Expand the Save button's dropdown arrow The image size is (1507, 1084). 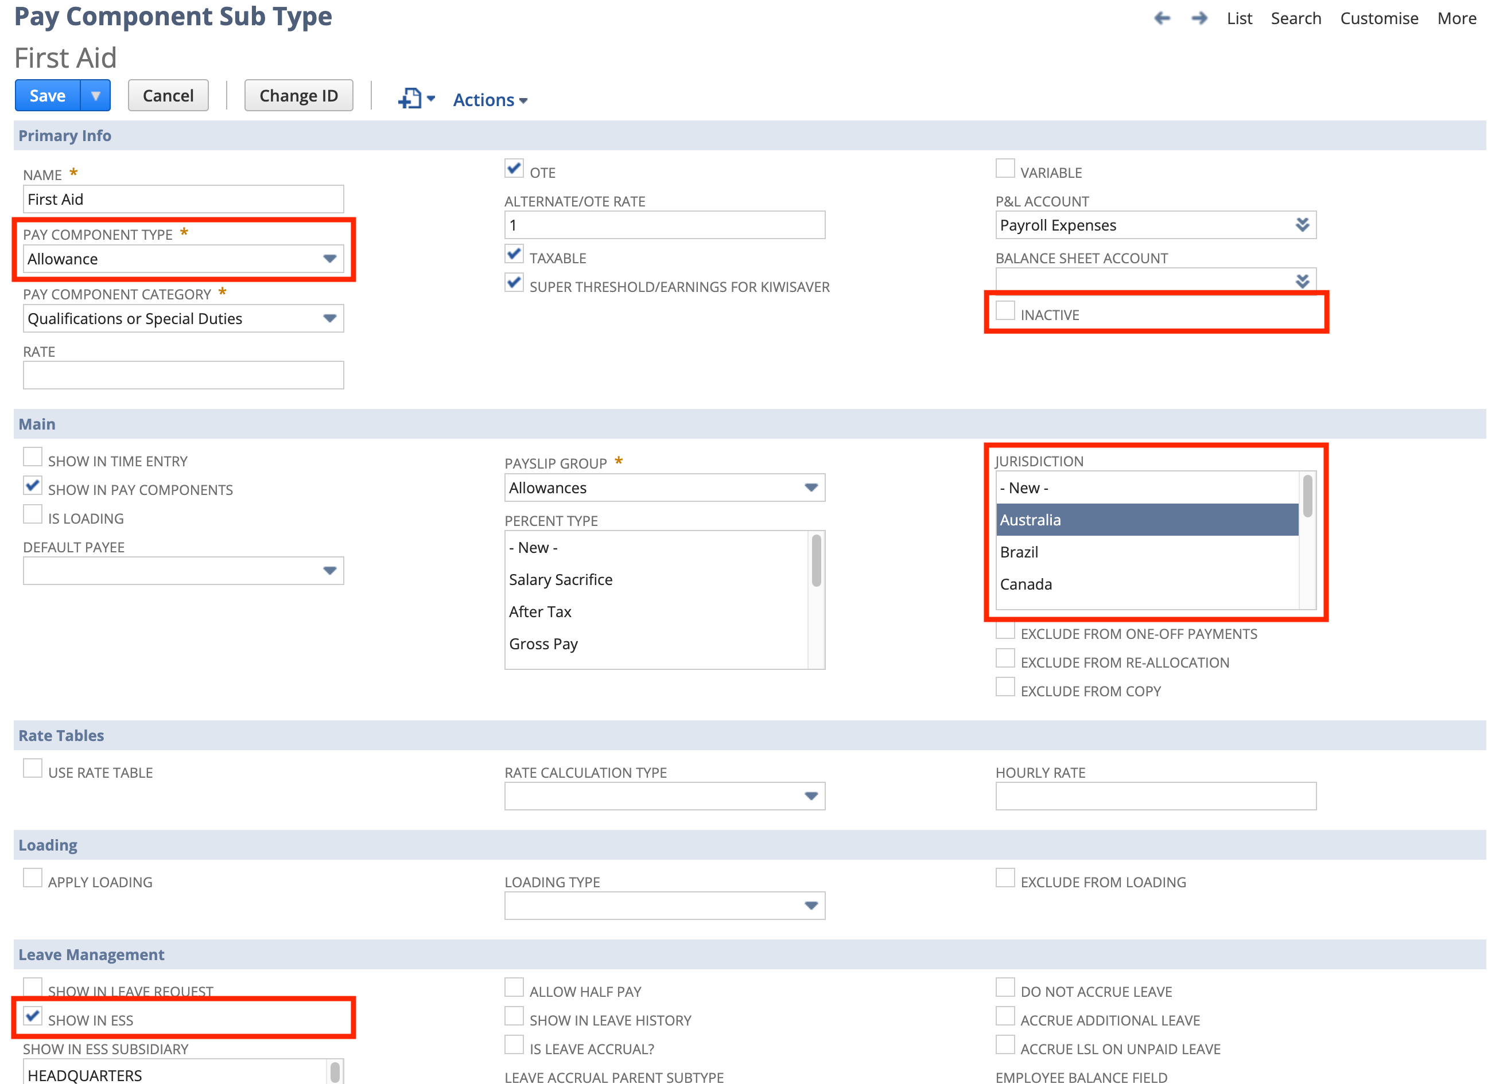coord(96,95)
